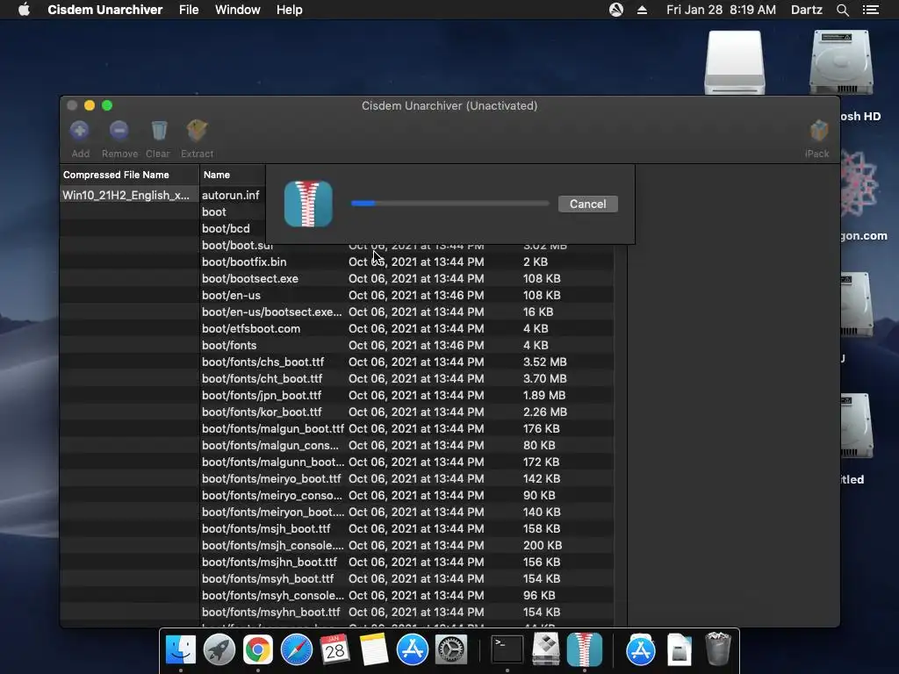Open Notification Center list icon
Screen dimensions: 899x674
pos(870,10)
